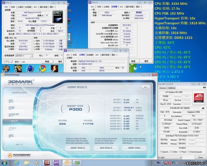Open ABOUT in 3DMark Vantage sidebar
The height and width of the screenshot is (166, 207).
[11, 135]
